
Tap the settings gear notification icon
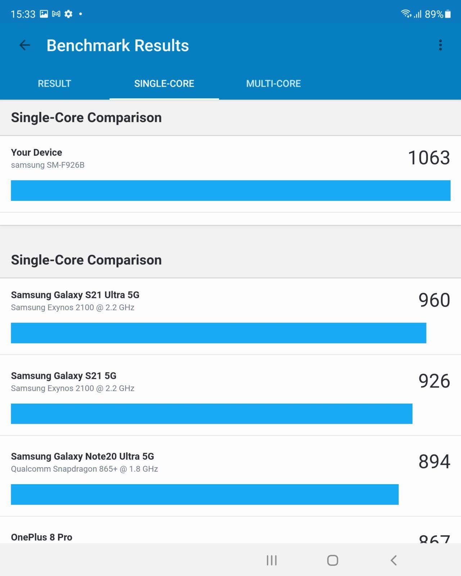click(x=68, y=14)
